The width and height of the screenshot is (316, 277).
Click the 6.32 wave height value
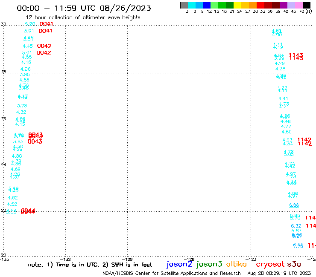pos(296,226)
